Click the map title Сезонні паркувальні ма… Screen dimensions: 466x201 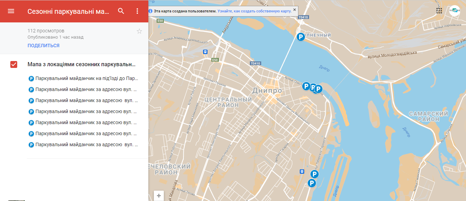pyautogui.click(x=68, y=11)
